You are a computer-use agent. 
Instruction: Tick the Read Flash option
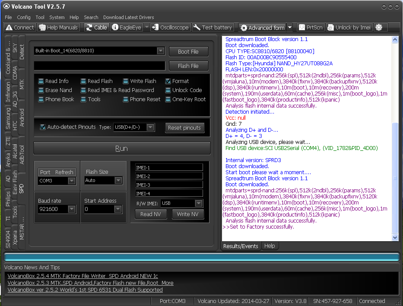83,81
